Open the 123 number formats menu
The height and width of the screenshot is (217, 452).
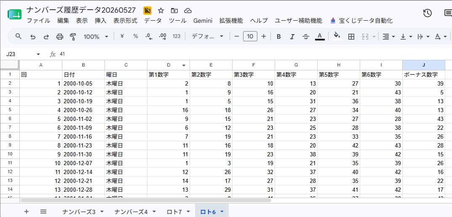177,36
